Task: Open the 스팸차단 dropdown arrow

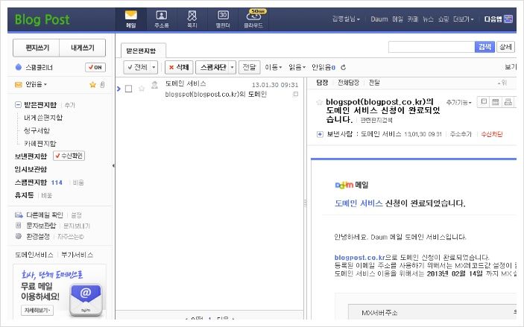Action: point(233,67)
